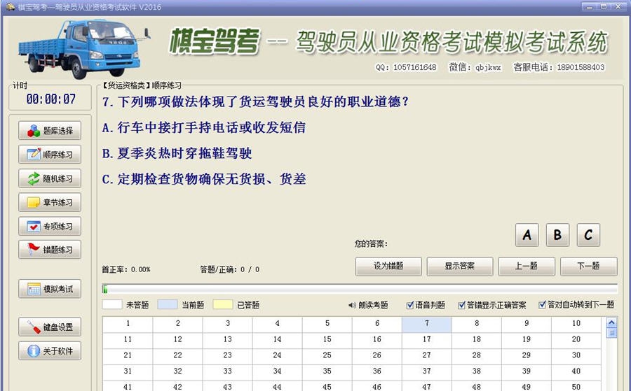Click option text B. 夏季炎热时穿拖鞋驾驶
Screen dimensions: 631x391
click(x=177, y=153)
